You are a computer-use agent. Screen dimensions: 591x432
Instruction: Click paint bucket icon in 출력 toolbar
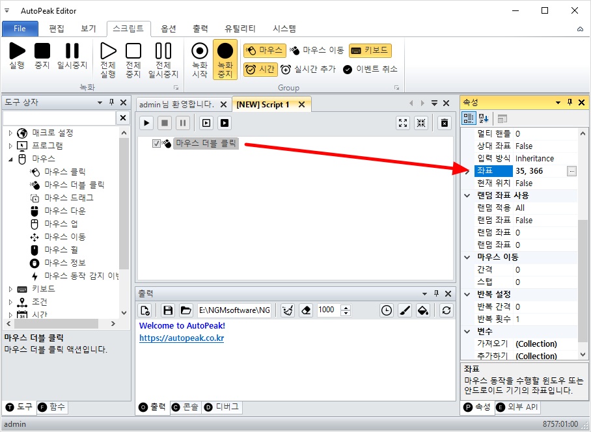(423, 310)
